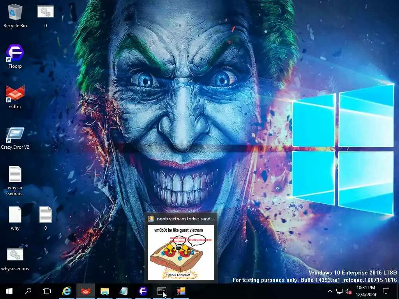
Task: Open the Recycle Bin desktop icon
Action: 15,16
